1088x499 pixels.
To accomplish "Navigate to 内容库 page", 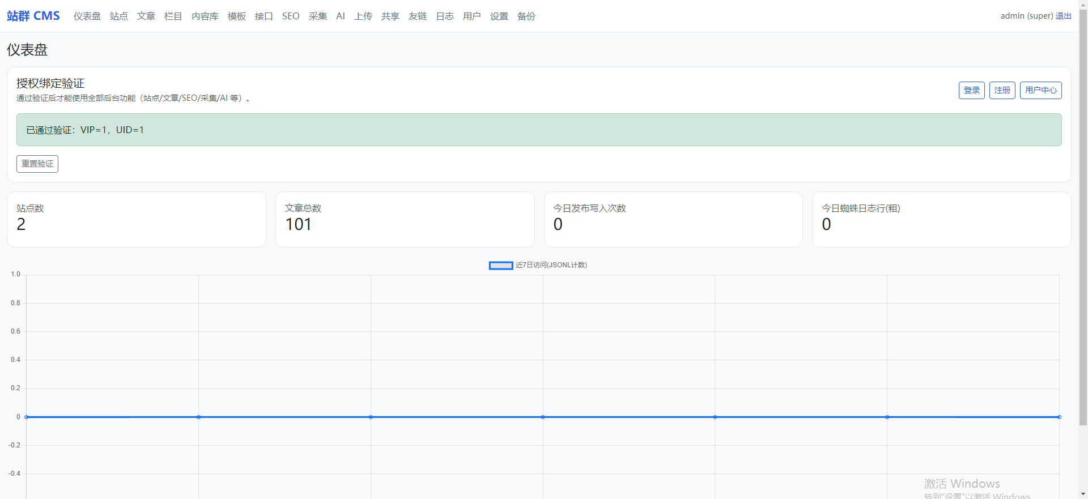I will 205,16.
